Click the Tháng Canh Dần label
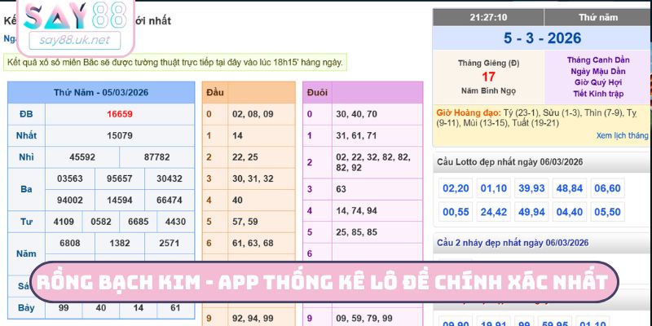 [x=598, y=59]
